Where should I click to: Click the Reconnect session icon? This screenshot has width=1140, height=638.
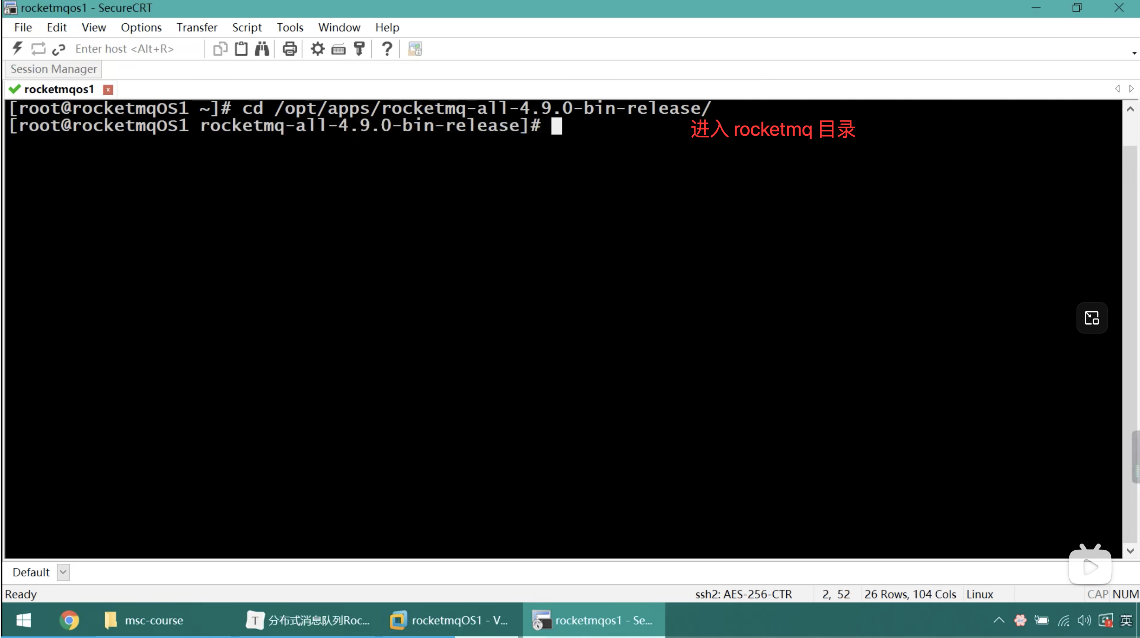(x=39, y=48)
